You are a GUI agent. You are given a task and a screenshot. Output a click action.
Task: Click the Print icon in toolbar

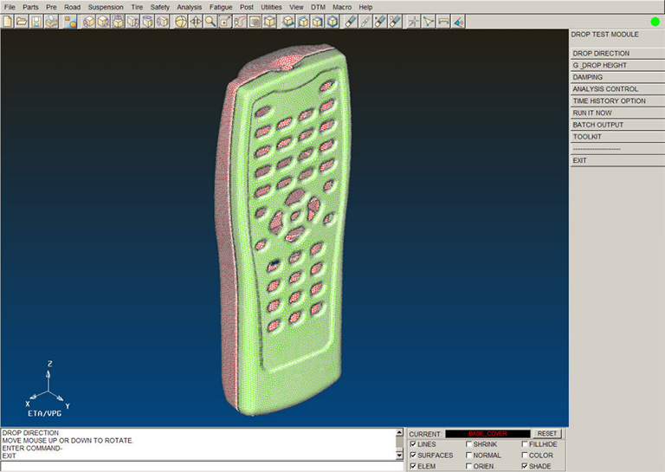(x=51, y=21)
